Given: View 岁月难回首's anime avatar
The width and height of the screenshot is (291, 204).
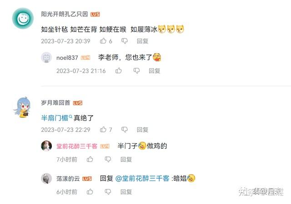Looking at the screenshot, I should pos(22,107).
